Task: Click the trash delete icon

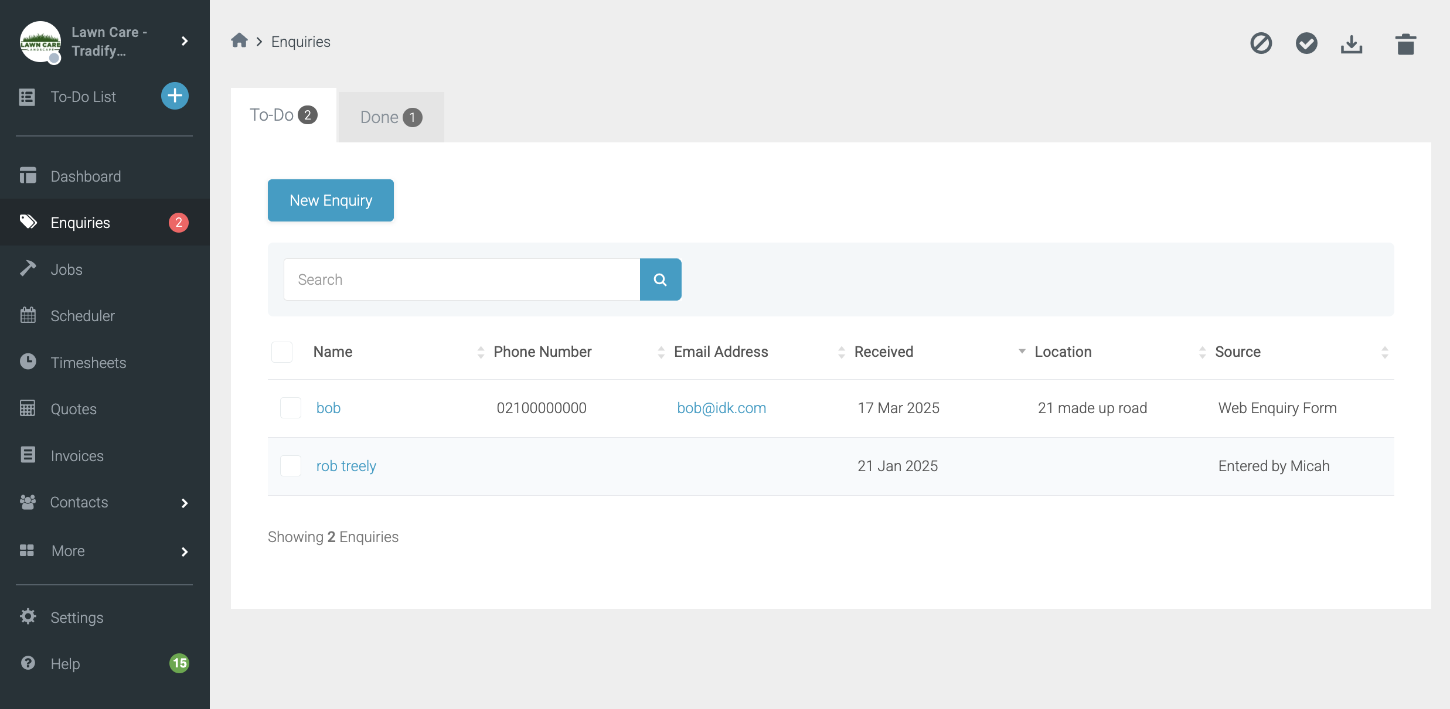Action: click(1405, 44)
